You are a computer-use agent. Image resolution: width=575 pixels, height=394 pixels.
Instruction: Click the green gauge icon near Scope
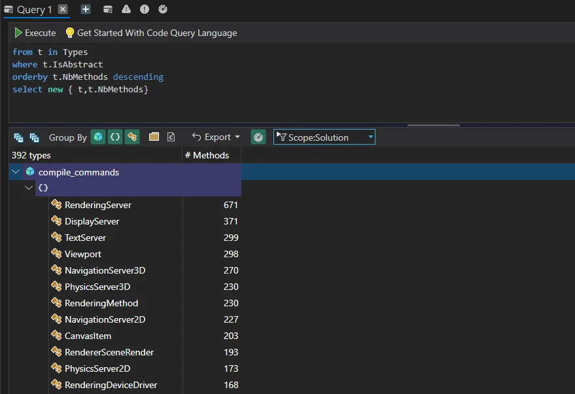[258, 137]
